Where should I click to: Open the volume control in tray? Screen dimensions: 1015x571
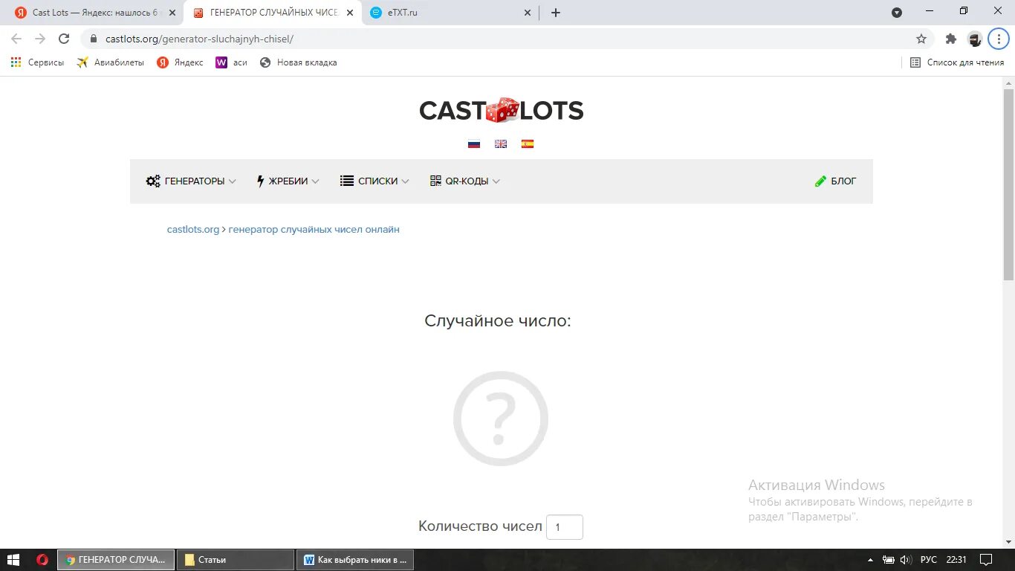tap(905, 560)
